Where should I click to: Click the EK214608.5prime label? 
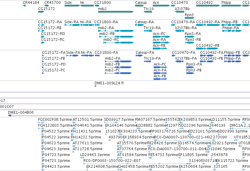tap(102, 167)
